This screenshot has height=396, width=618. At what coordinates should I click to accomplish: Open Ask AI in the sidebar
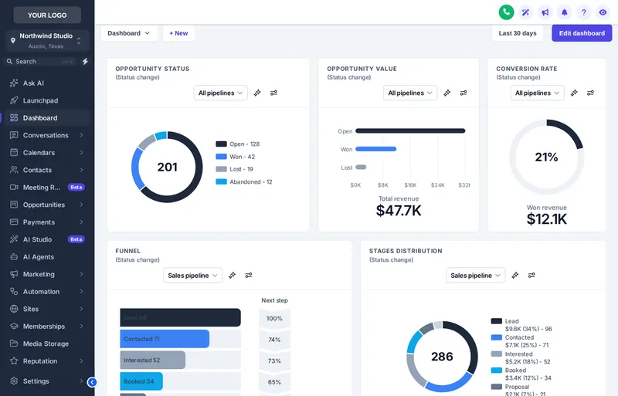tap(47, 83)
